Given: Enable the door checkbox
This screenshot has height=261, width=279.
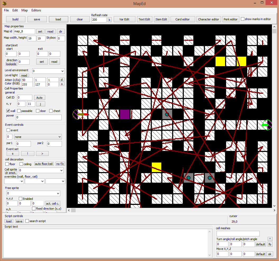Looking at the screenshot, I should click(38, 111).
